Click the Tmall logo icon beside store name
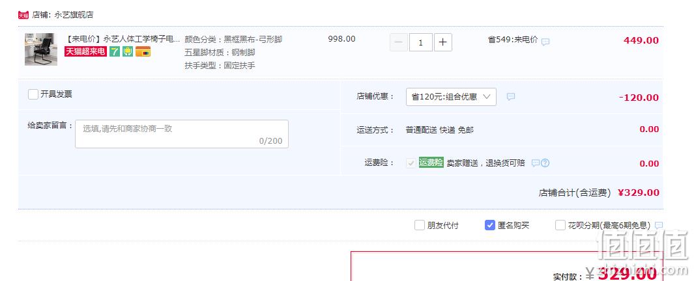The width and height of the screenshot is (694, 281). click(x=23, y=15)
